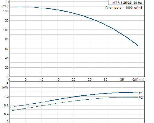Click the H (mH) axis title

[x=5, y=4]
